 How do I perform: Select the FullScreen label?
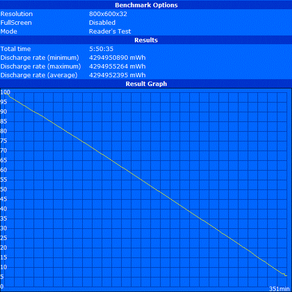[x=16, y=22]
